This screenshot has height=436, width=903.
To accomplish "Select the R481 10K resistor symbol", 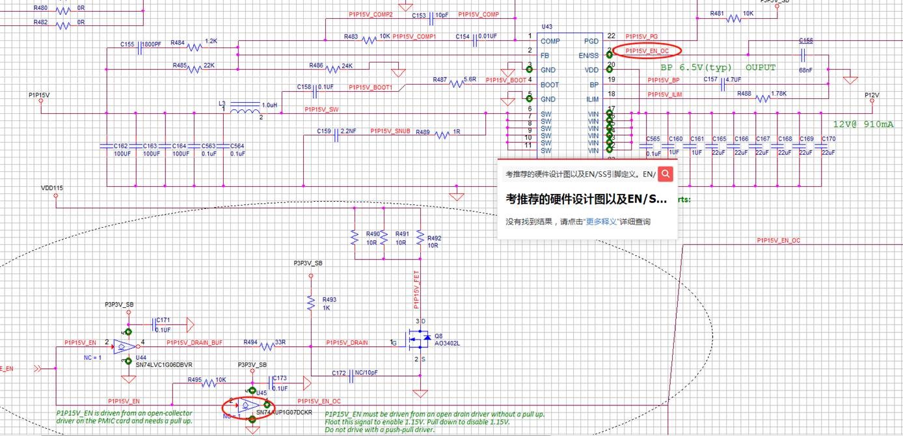I will click(x=734, y=19).
